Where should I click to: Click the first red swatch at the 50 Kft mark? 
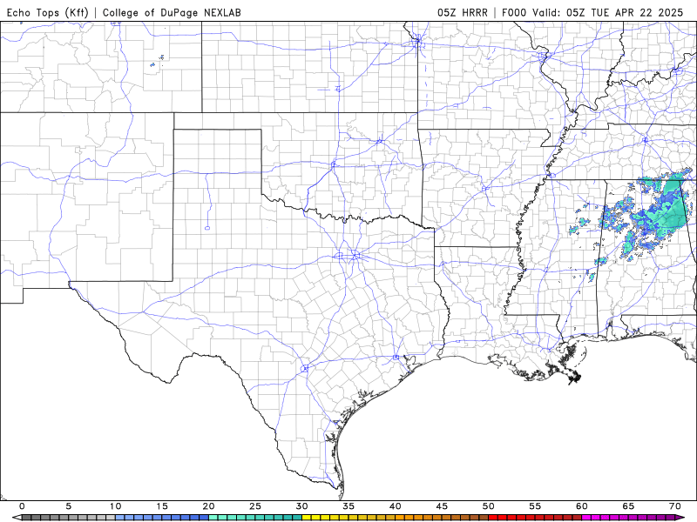493,518
